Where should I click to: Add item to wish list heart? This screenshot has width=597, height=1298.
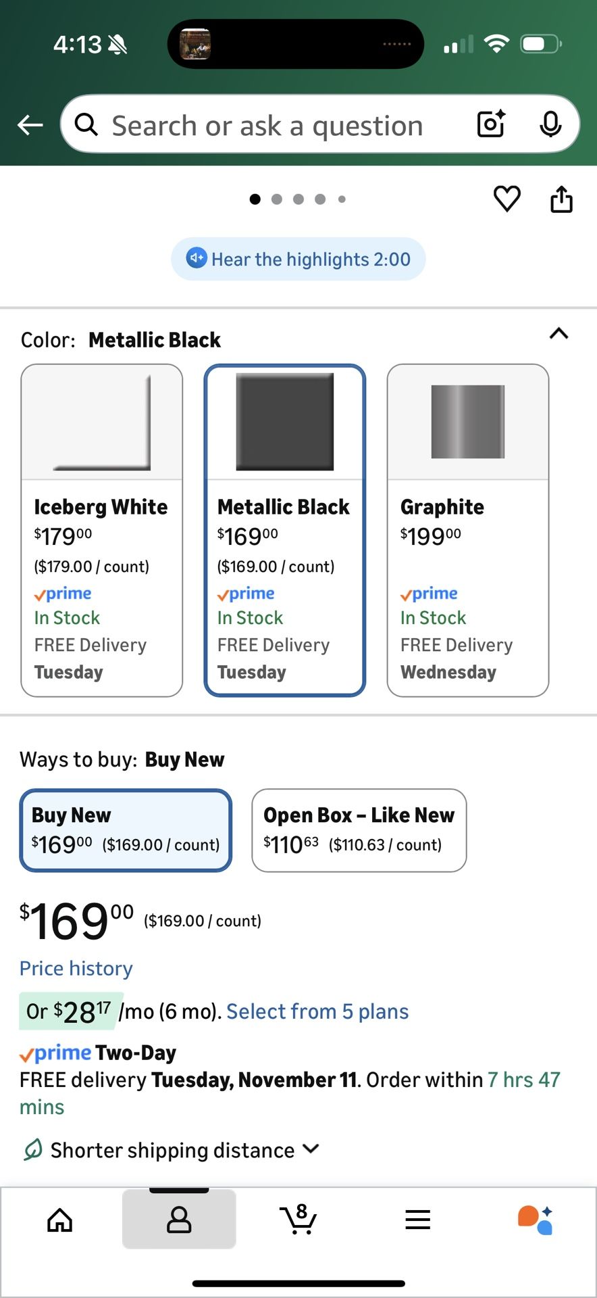pyautogui.click(x=507, y=199)
